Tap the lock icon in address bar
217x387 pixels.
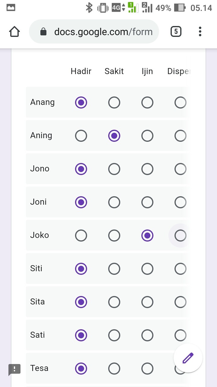43,32
